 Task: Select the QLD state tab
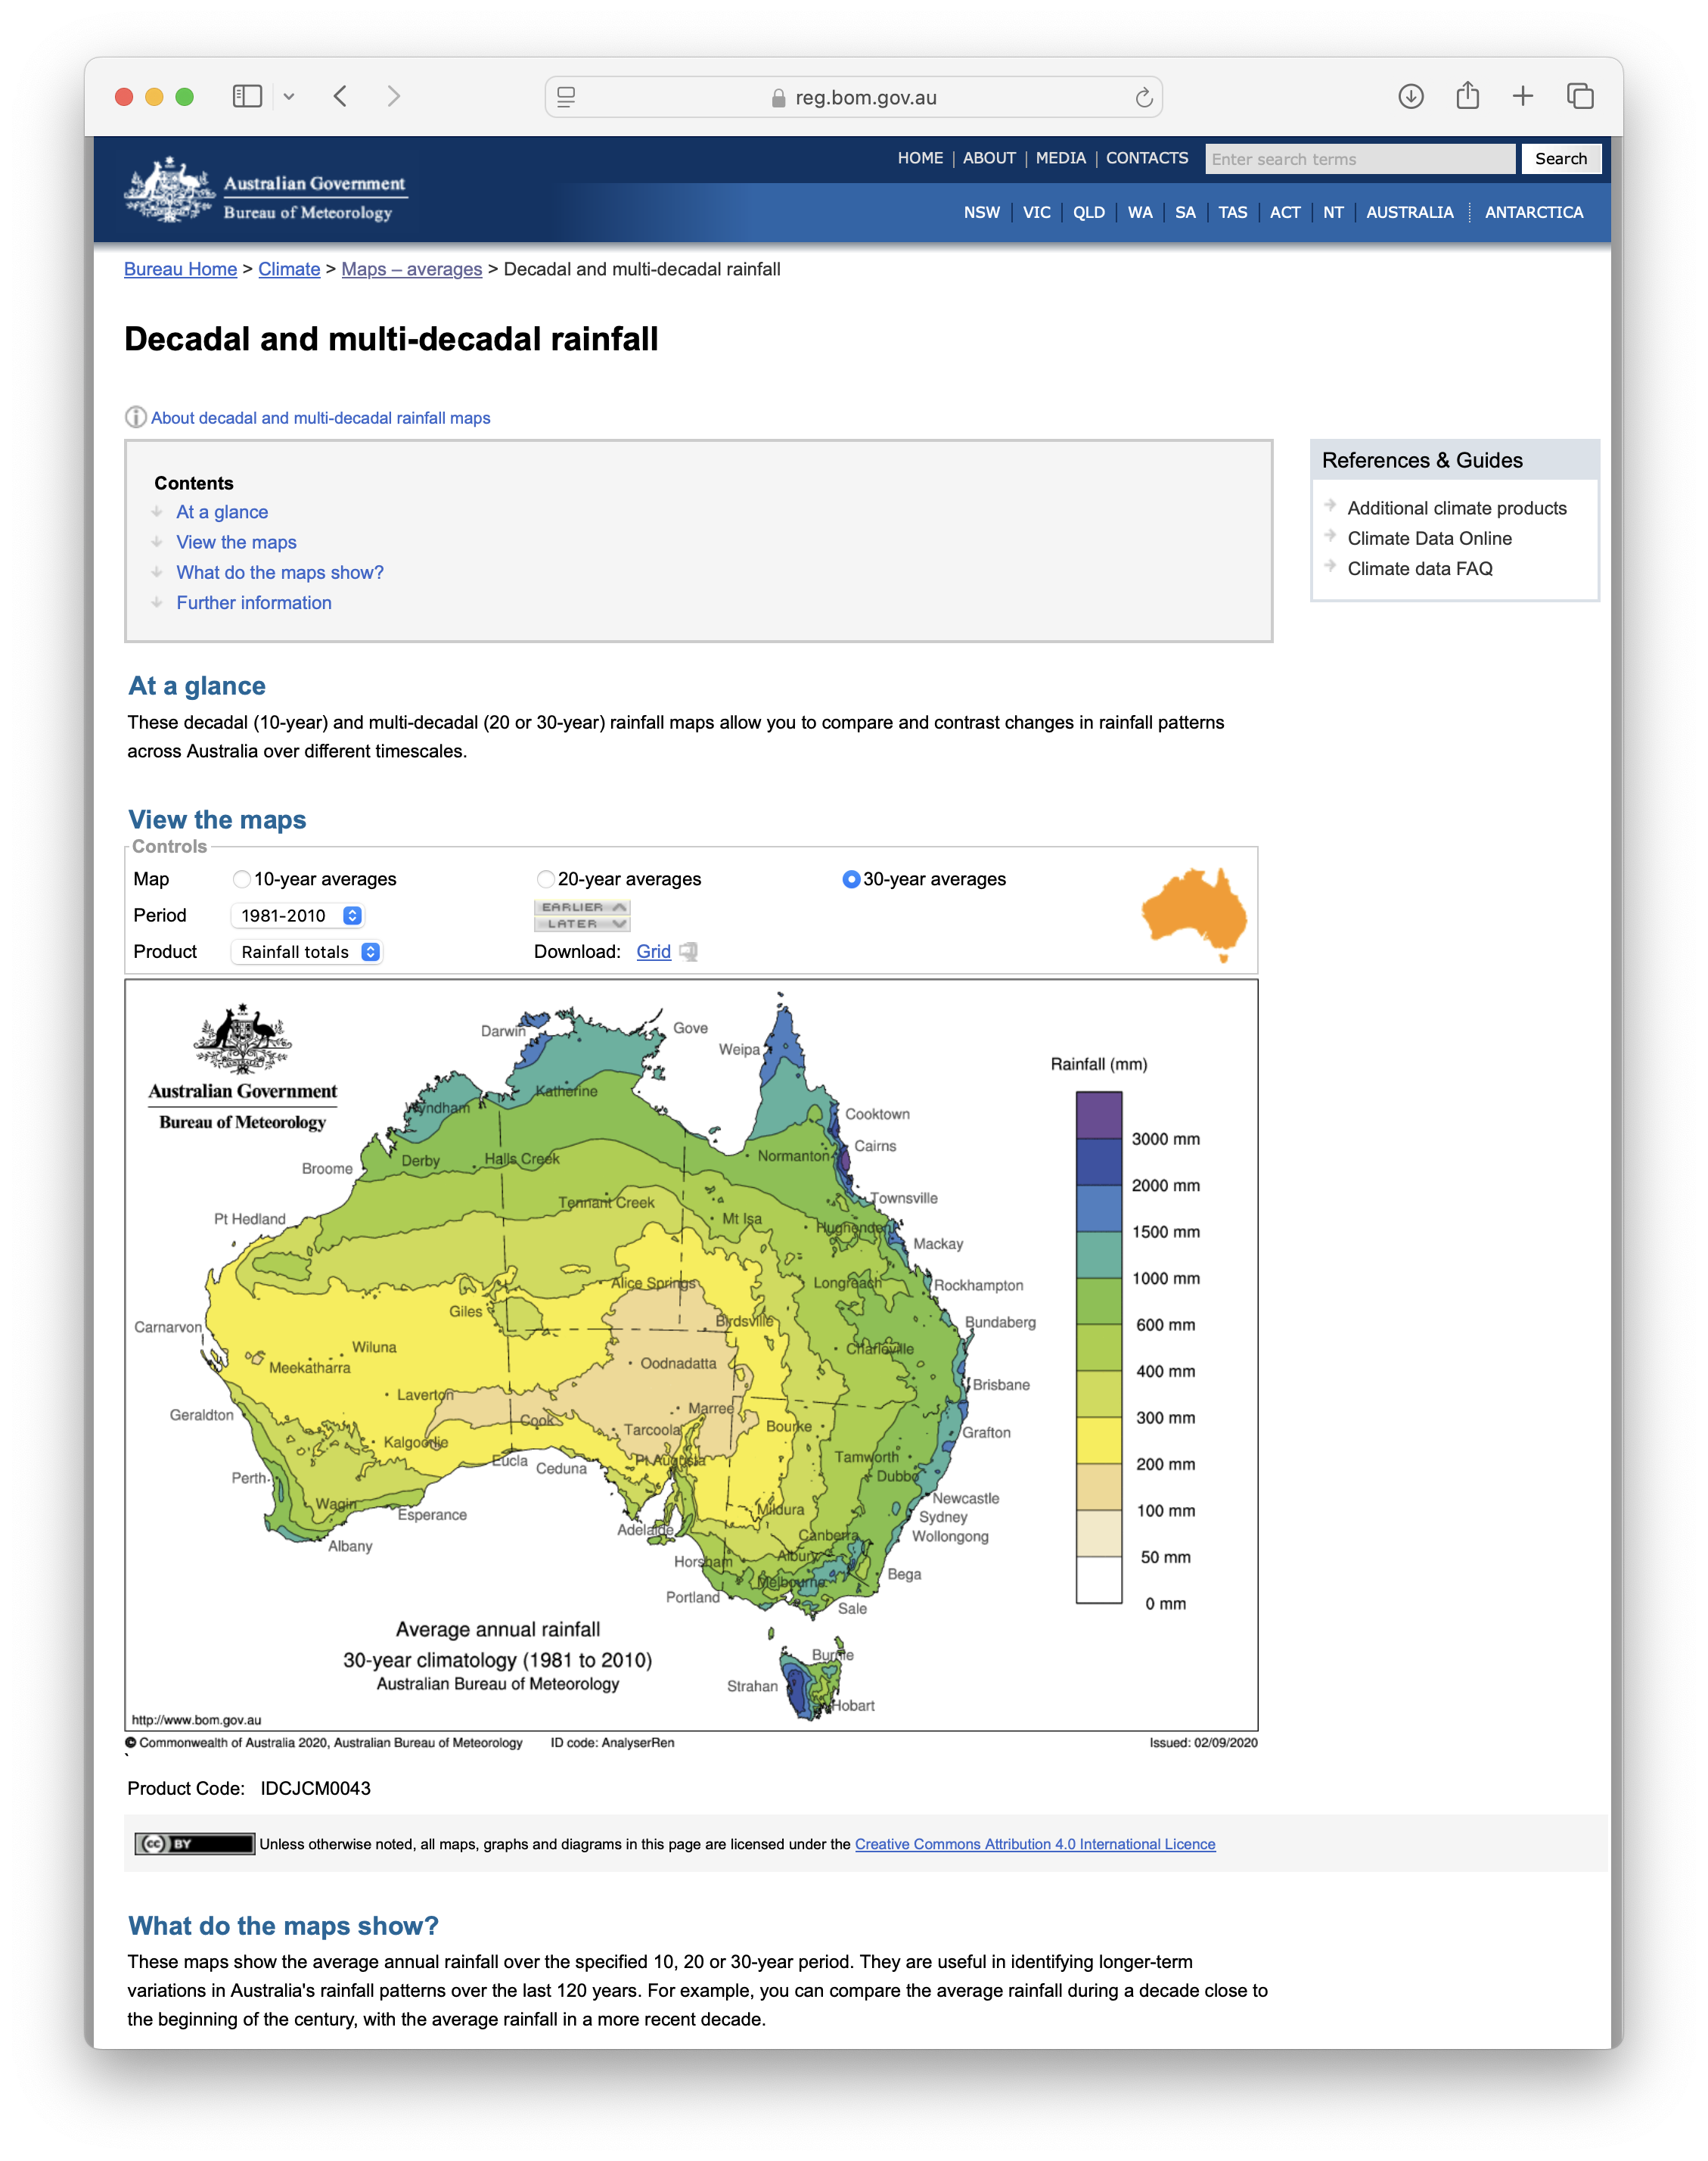click(1089, 212)
